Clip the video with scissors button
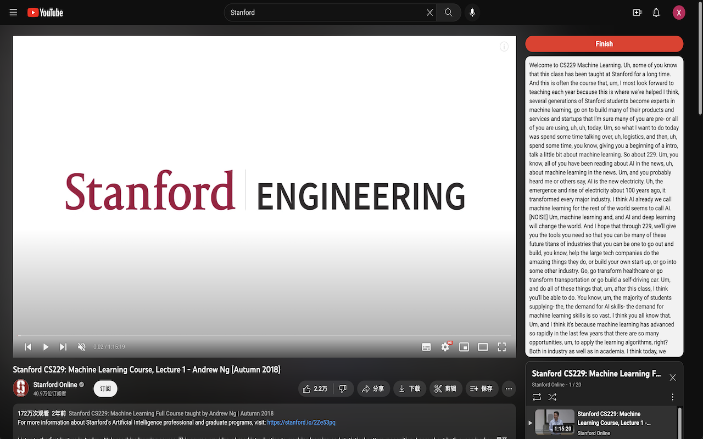 click(x=446, y=389)
